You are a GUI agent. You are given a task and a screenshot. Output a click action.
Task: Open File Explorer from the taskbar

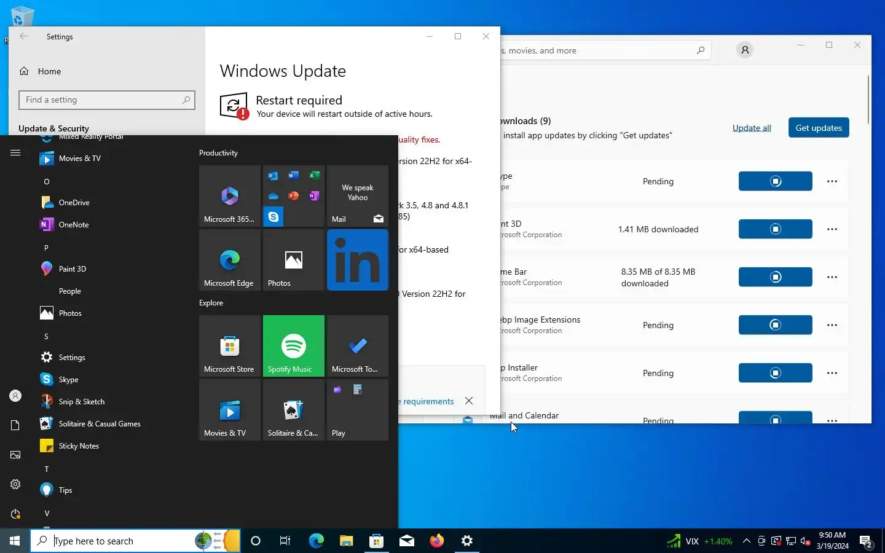coord(347,541)
